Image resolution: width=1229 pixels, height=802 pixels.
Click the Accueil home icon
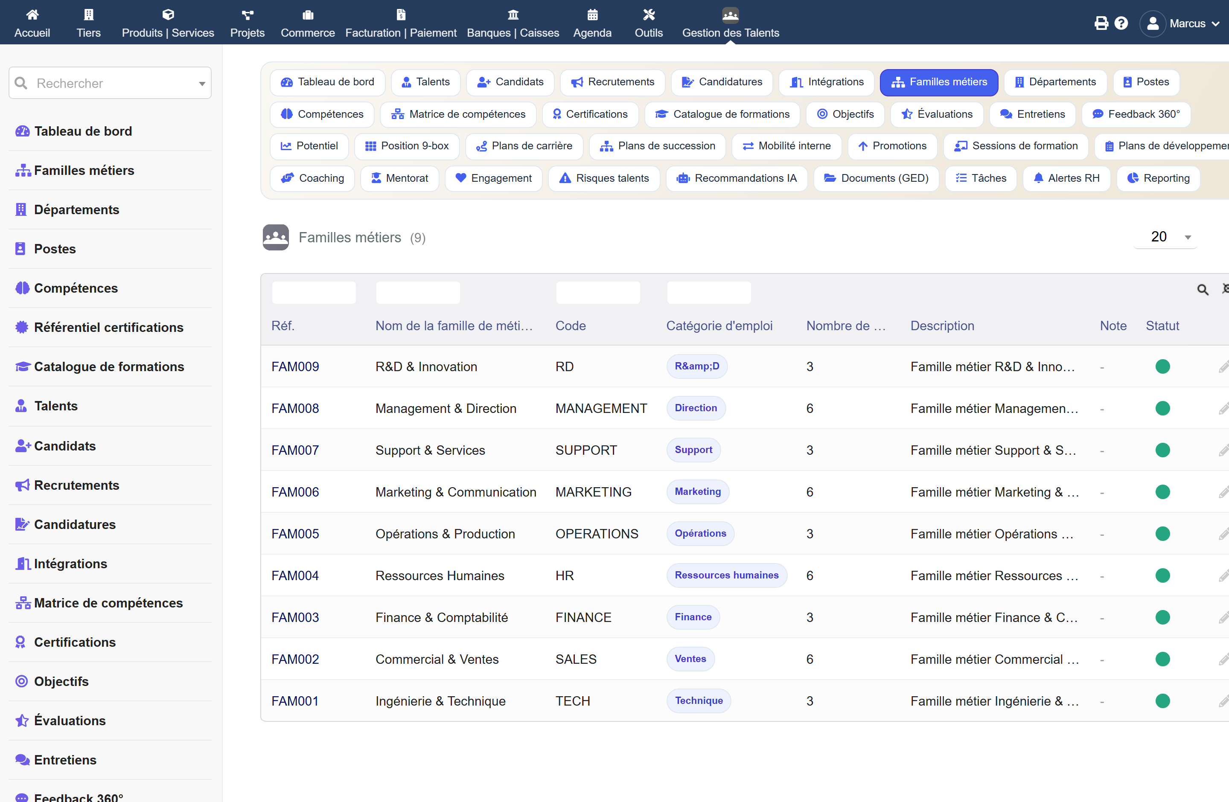pyautogui.click(x=32, y=15)
